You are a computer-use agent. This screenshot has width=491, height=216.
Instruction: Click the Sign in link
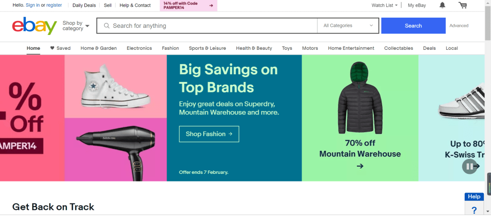tap(33, 5)
